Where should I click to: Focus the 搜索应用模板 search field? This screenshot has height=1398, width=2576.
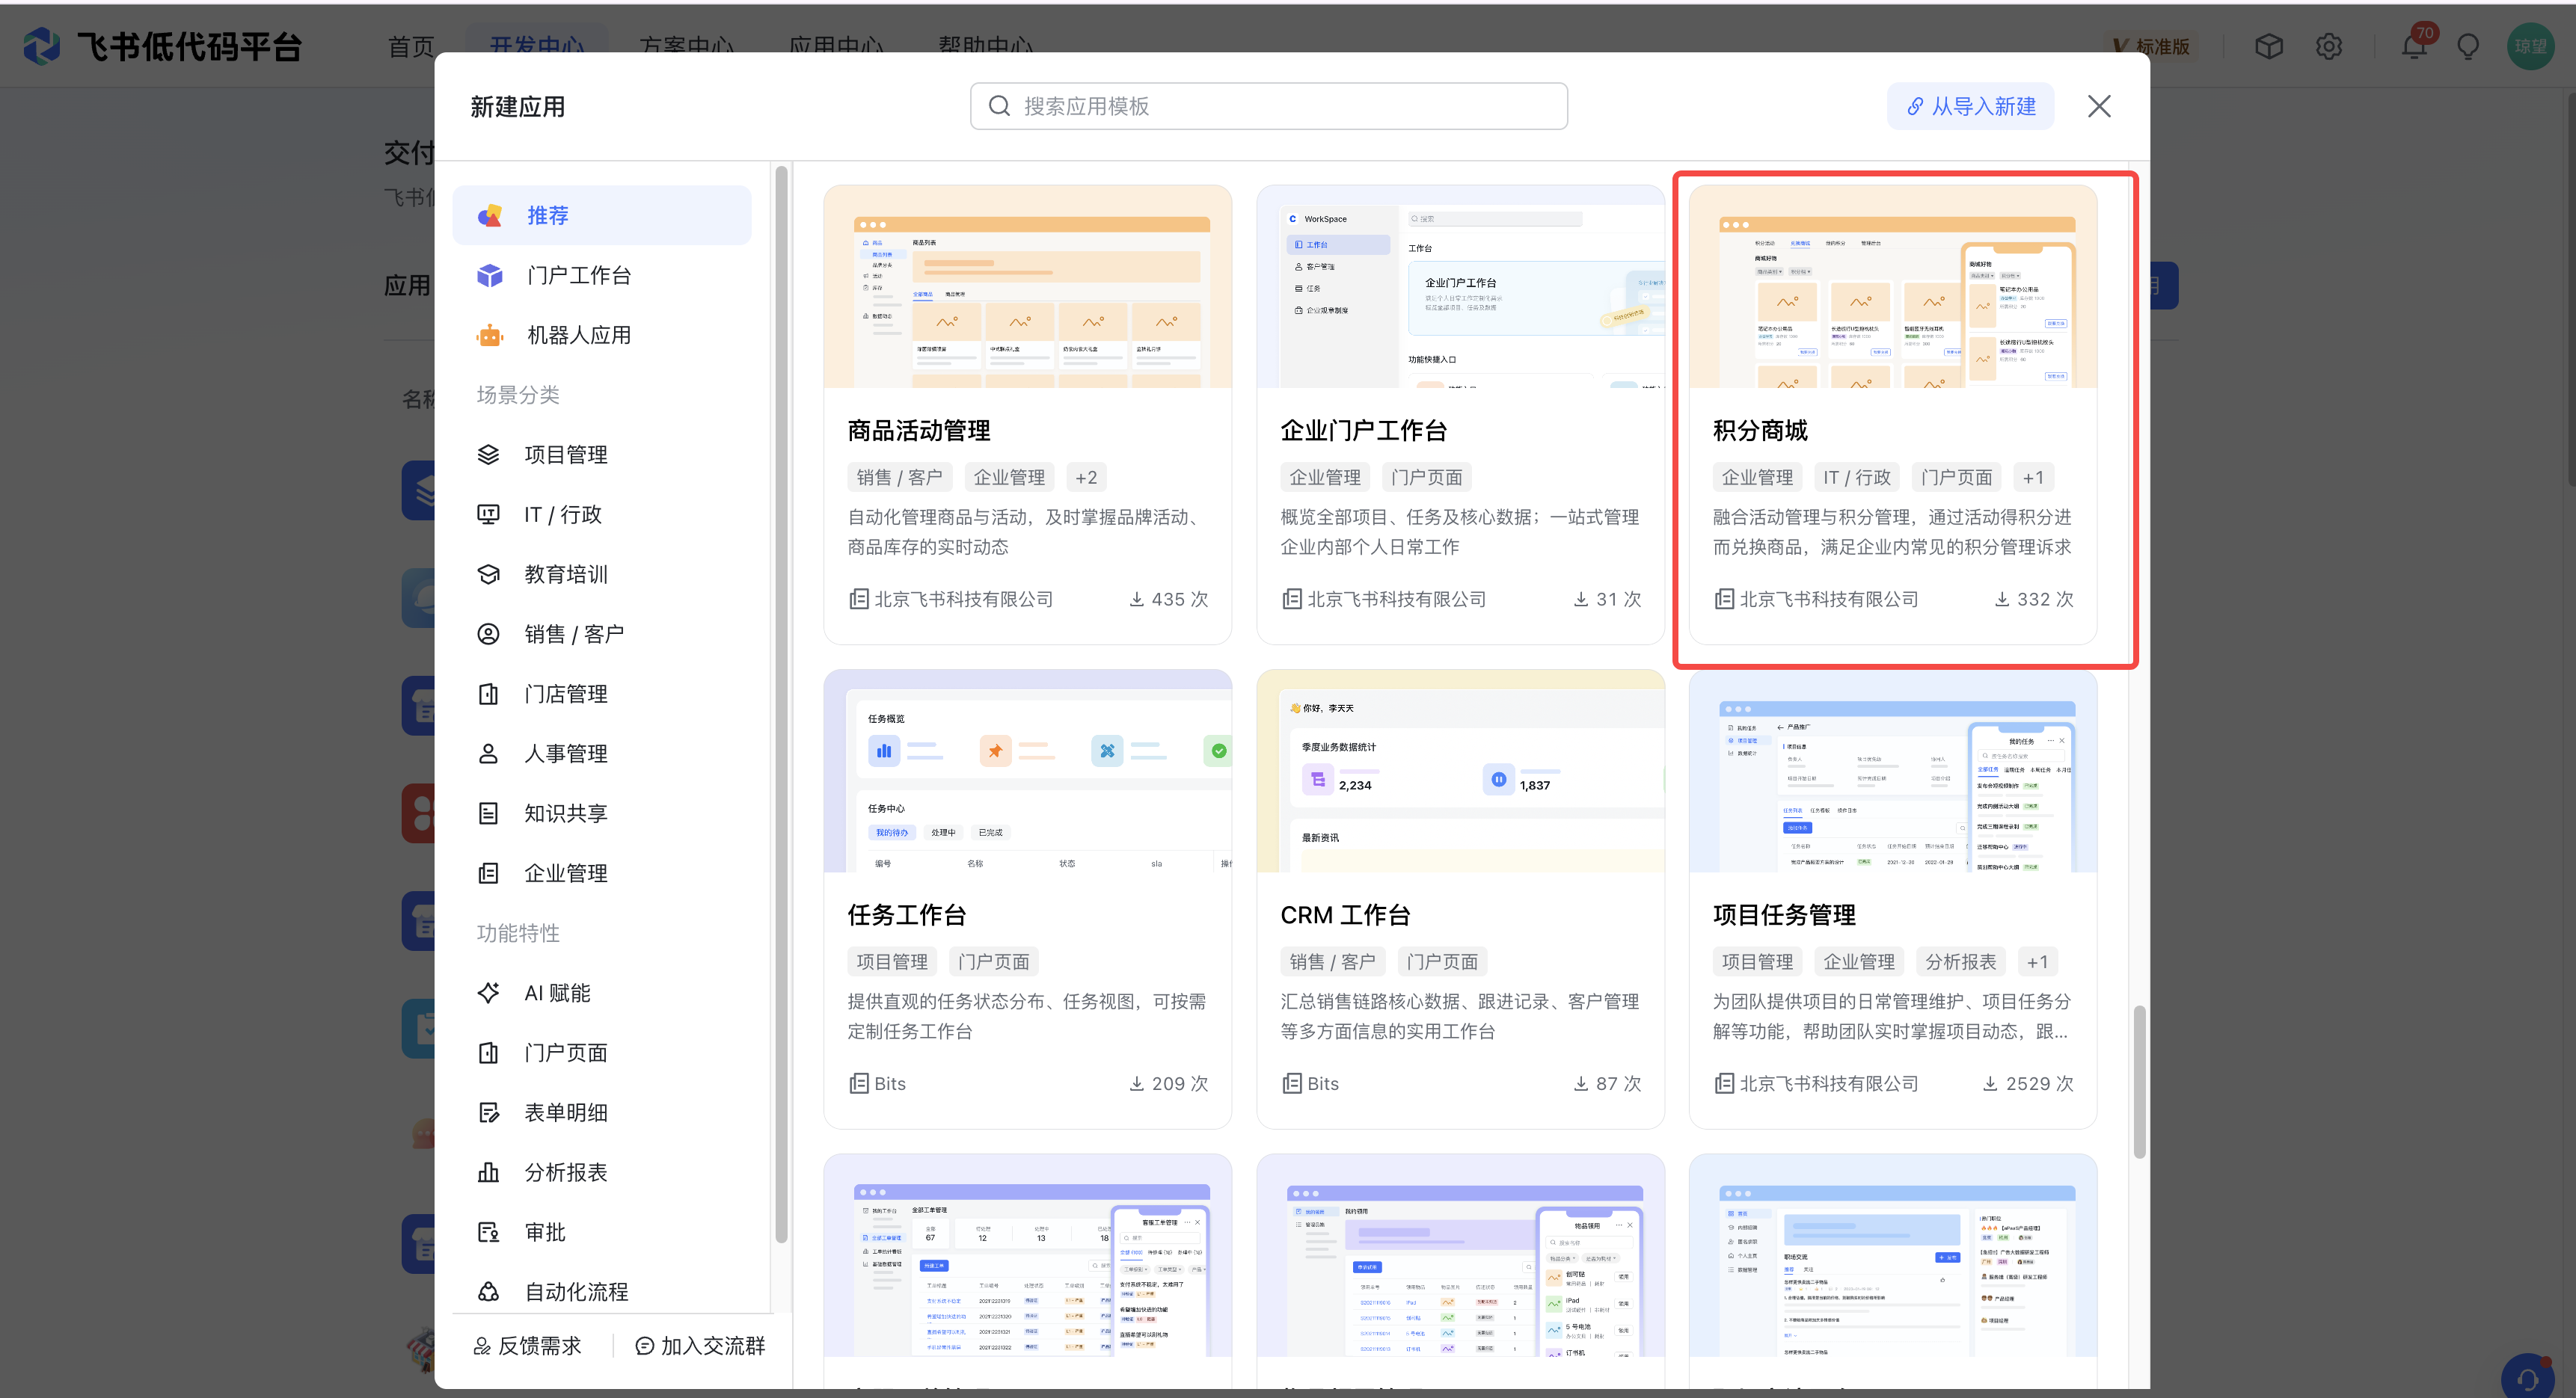(x=1268, y=106)
